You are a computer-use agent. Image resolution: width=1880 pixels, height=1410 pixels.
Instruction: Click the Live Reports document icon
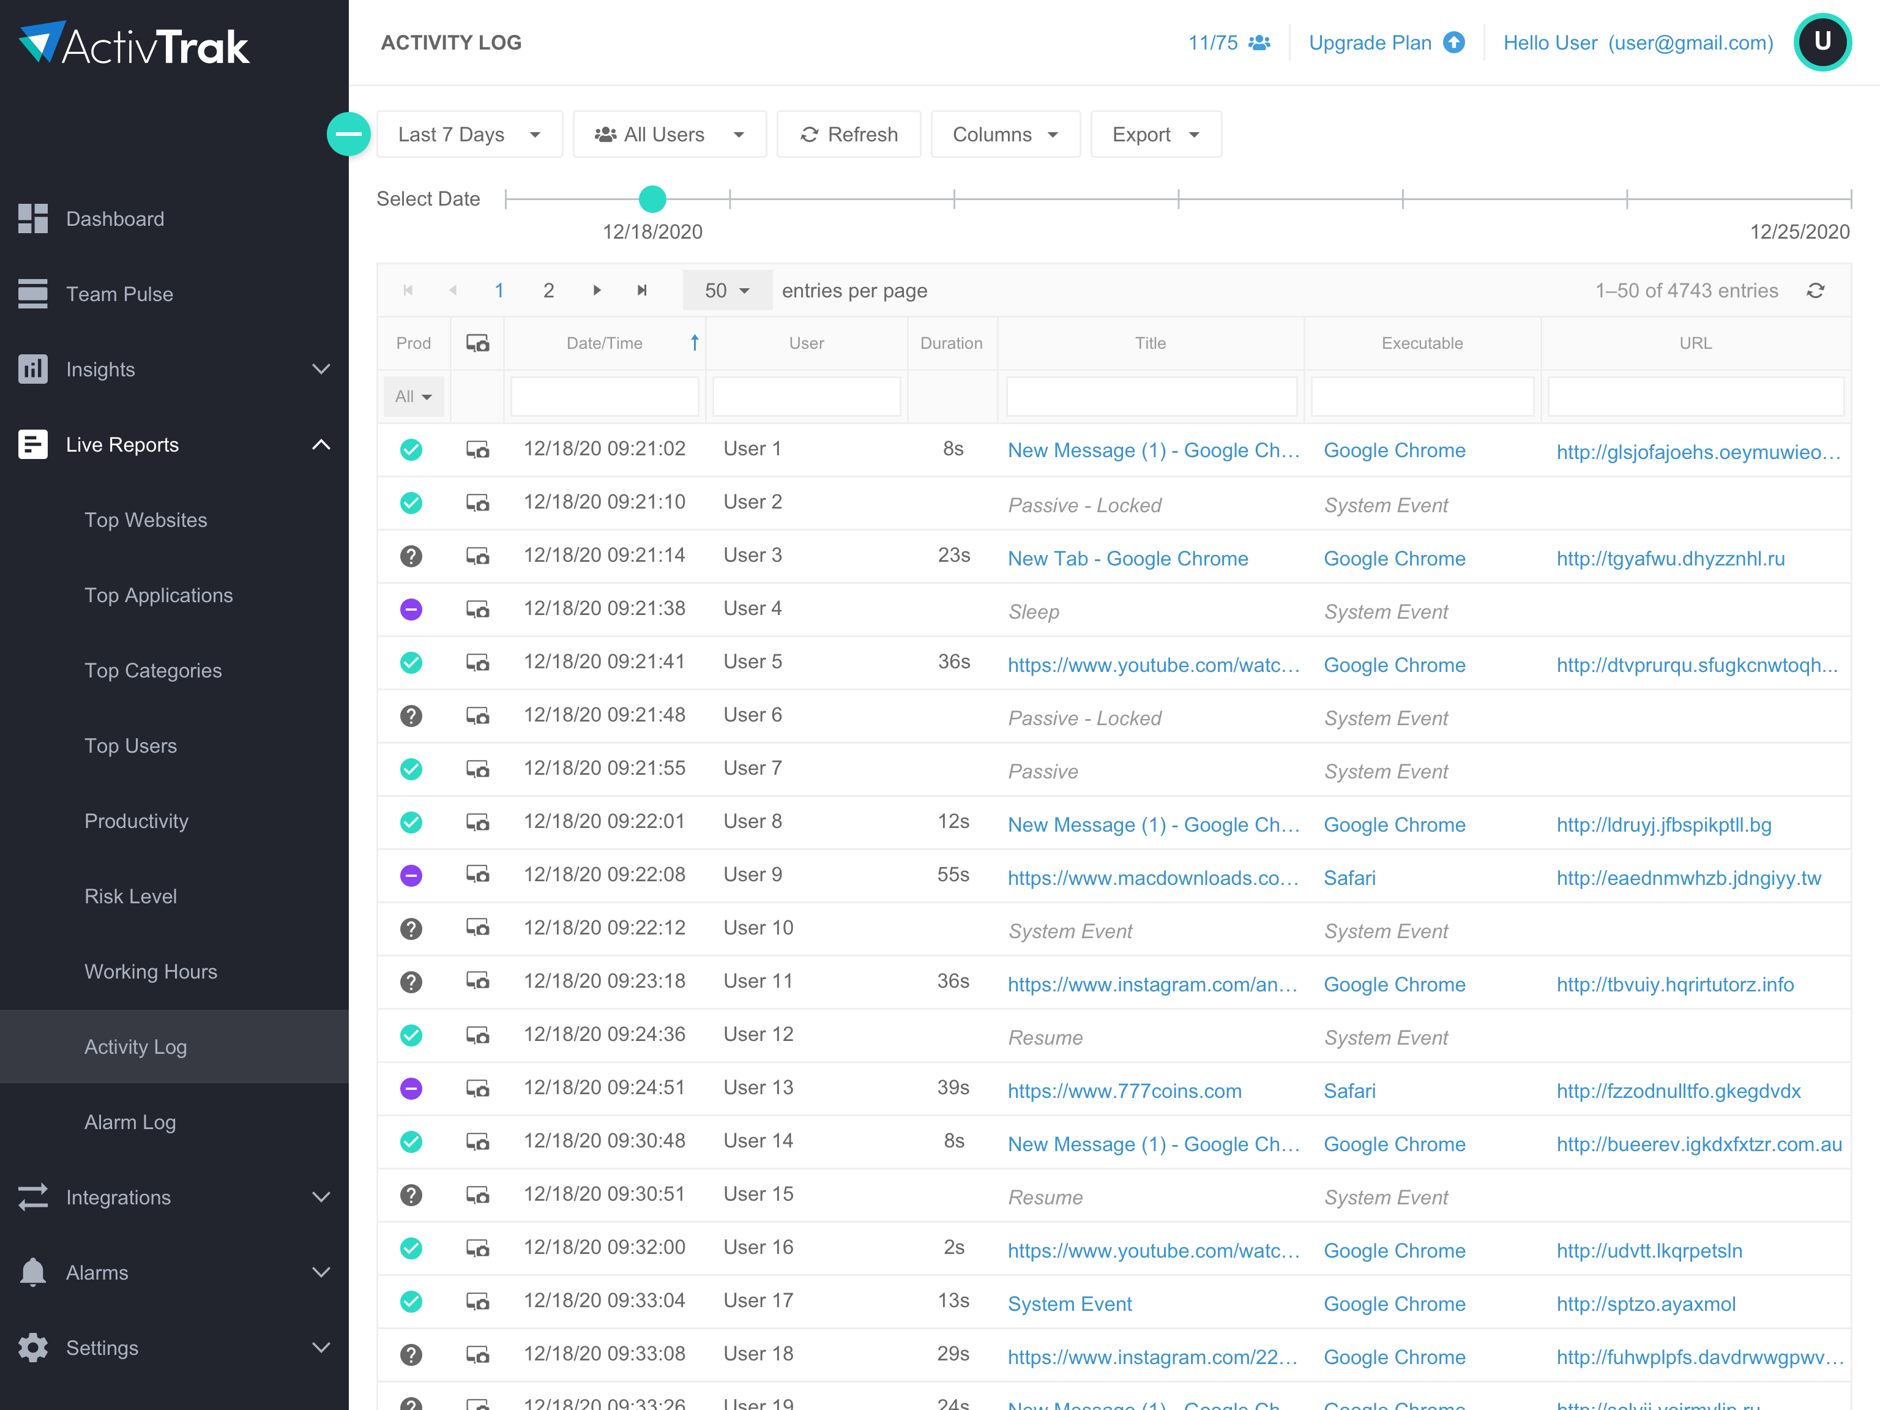point(33,444)
